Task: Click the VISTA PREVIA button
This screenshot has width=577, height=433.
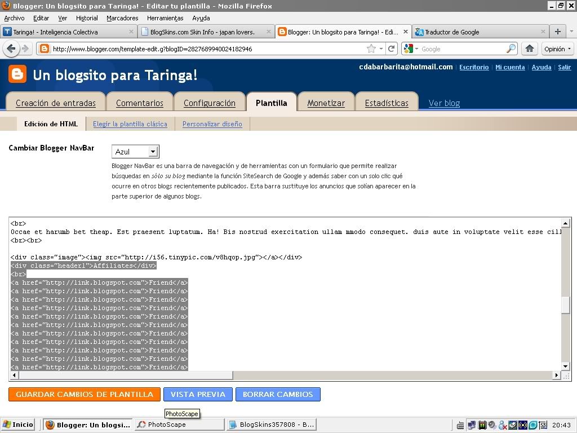Action: 198,394
